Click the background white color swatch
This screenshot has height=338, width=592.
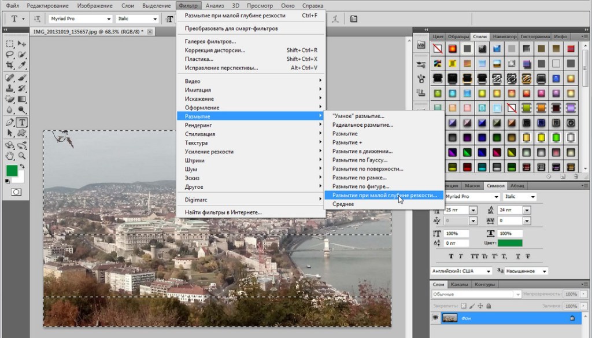pos(21,178)
